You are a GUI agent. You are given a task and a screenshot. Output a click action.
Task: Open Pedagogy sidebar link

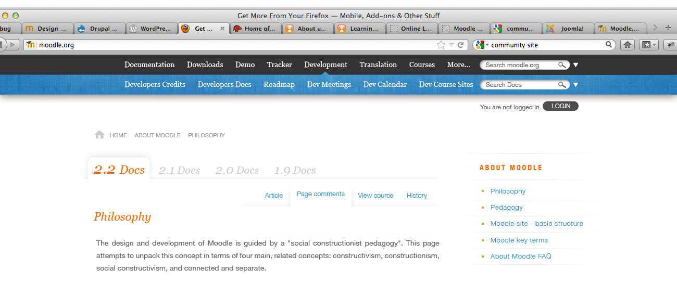point(506,207)
